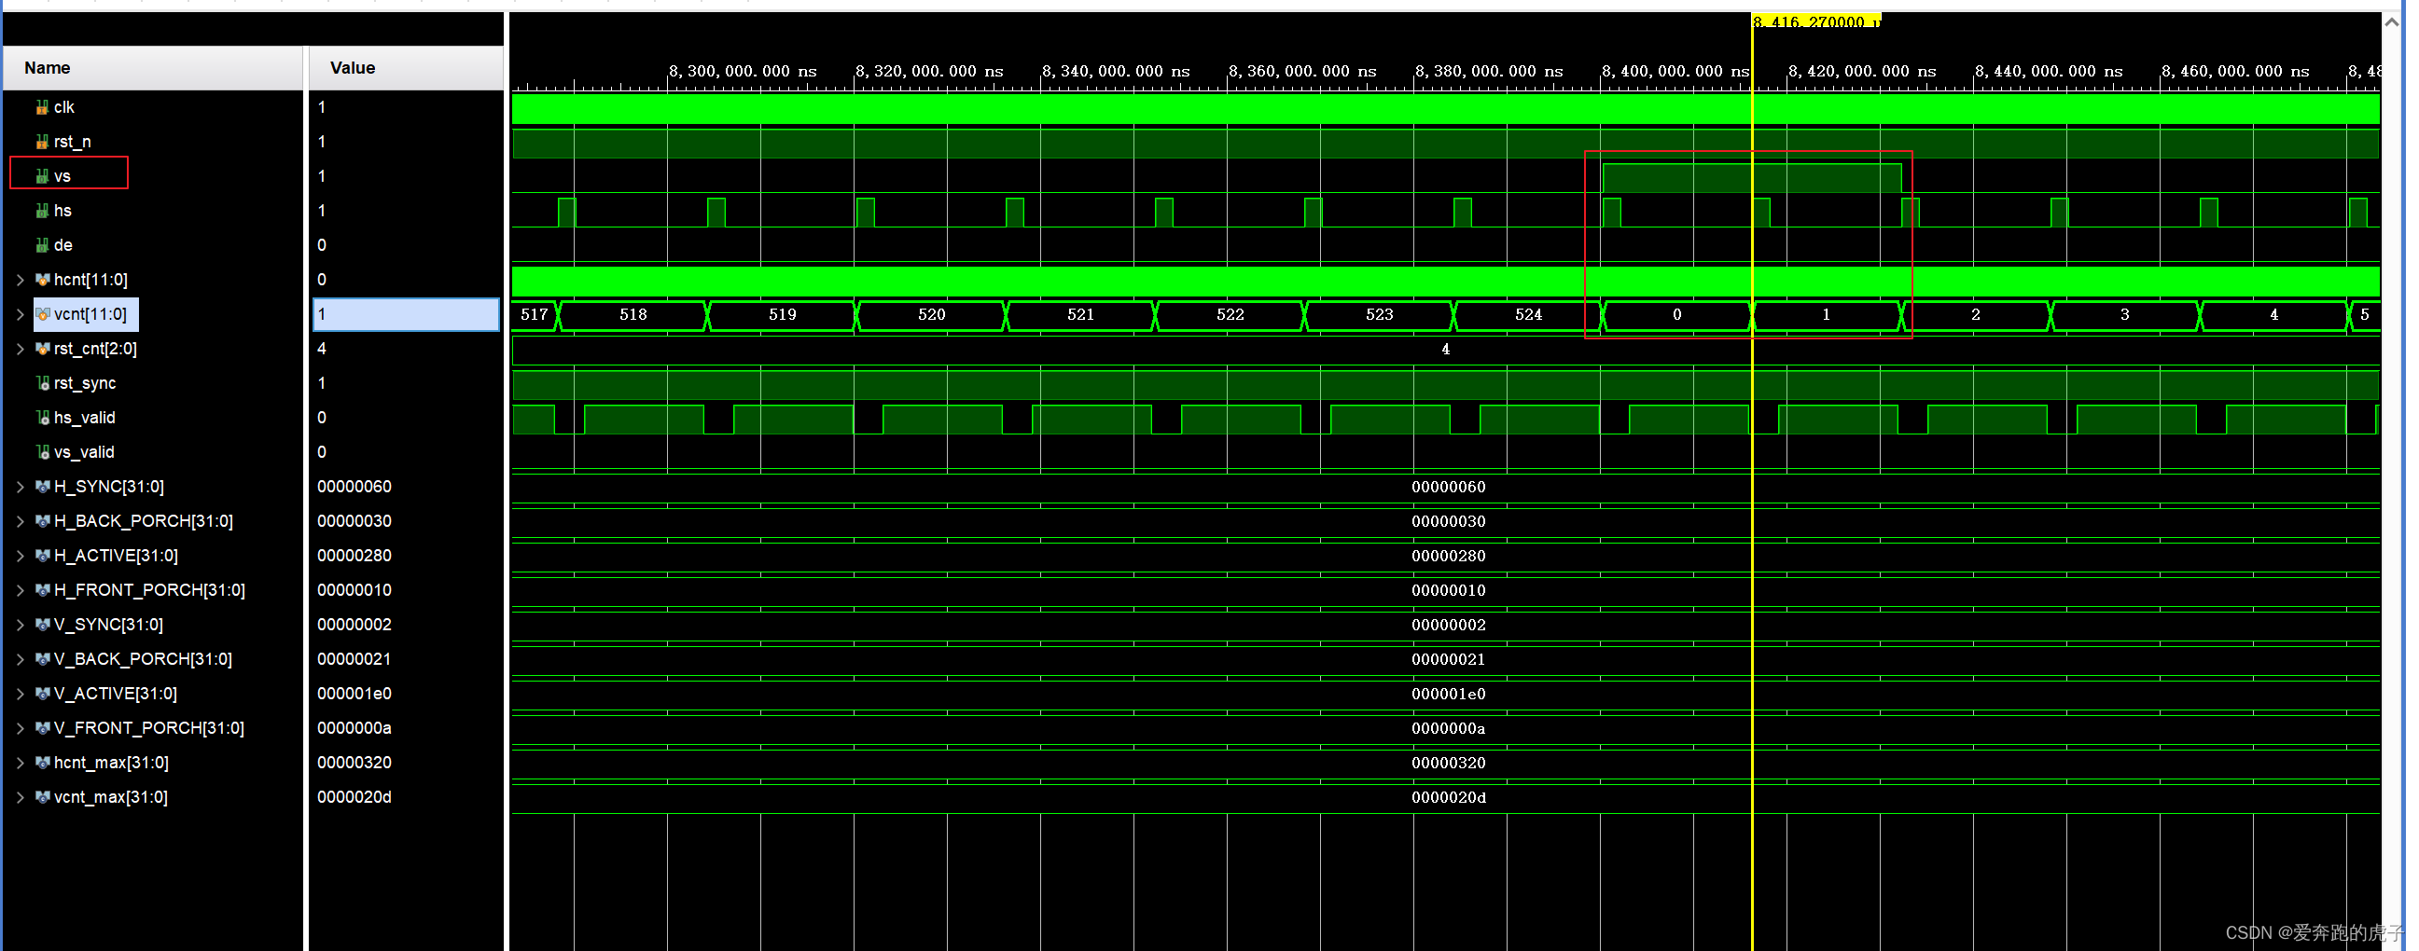Select the vcnt_max[31:0] signal row
This screenshot has width=2419, height=951.
point(111,796)
